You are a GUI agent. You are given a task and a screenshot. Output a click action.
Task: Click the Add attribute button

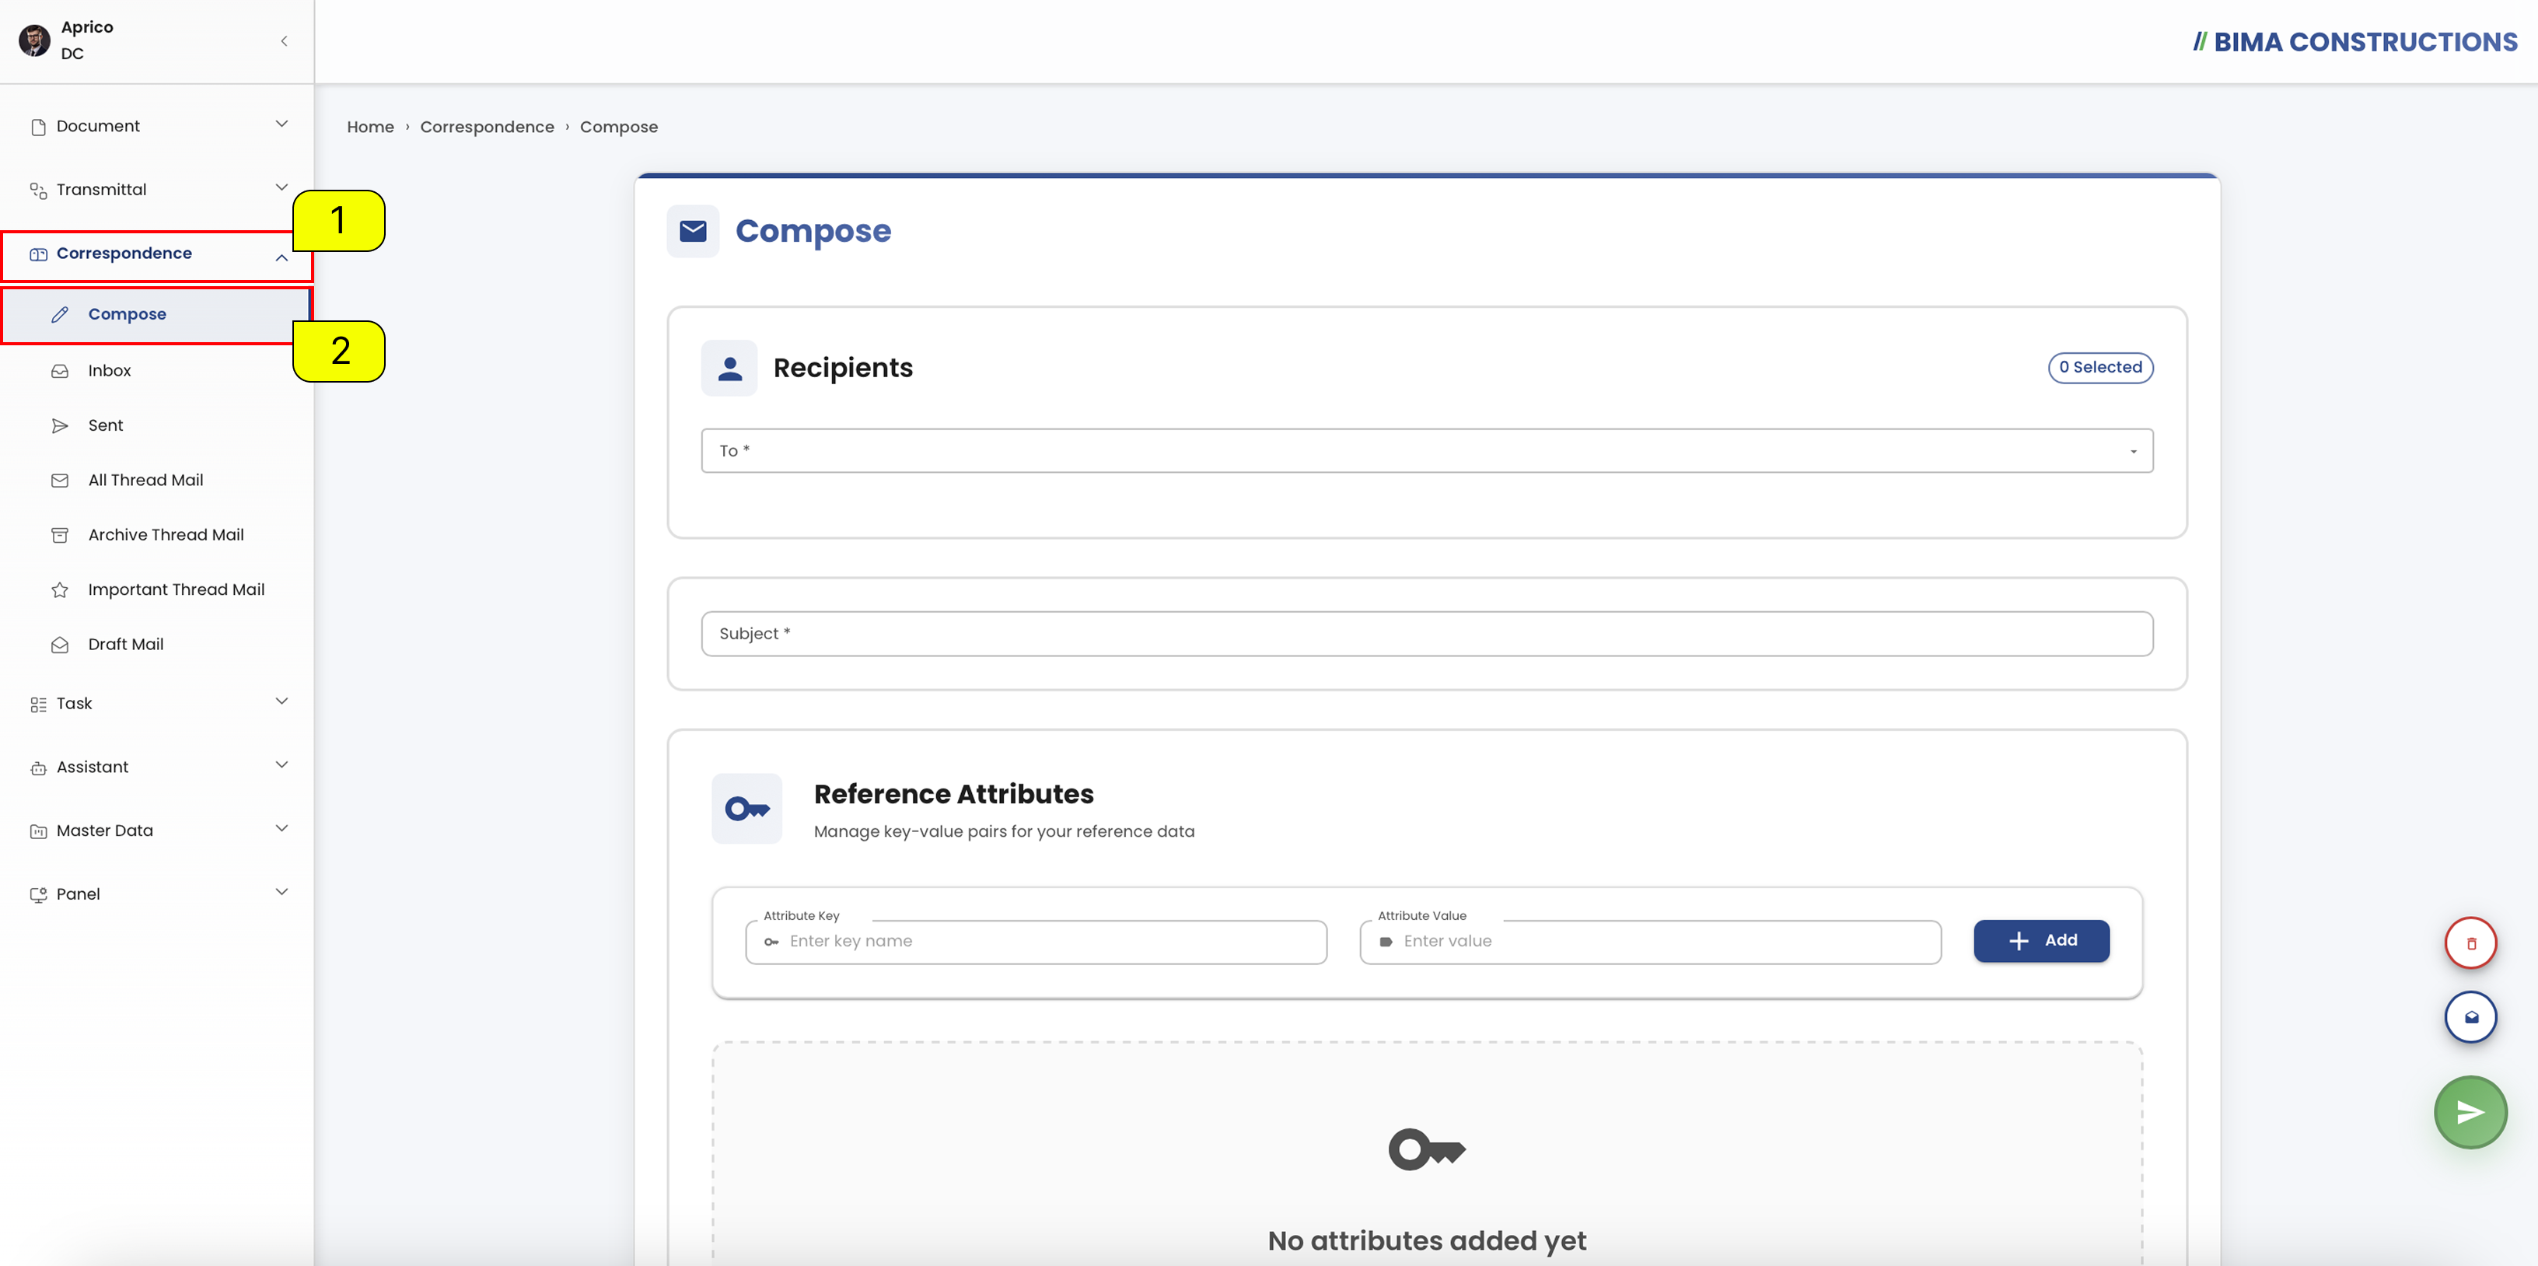coord(2041,941)
